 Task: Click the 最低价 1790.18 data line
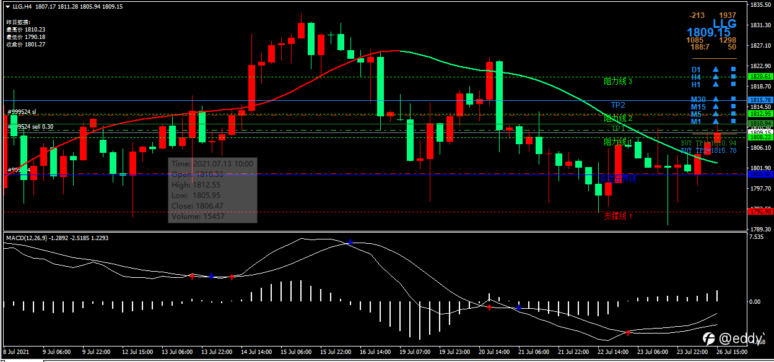25,37
